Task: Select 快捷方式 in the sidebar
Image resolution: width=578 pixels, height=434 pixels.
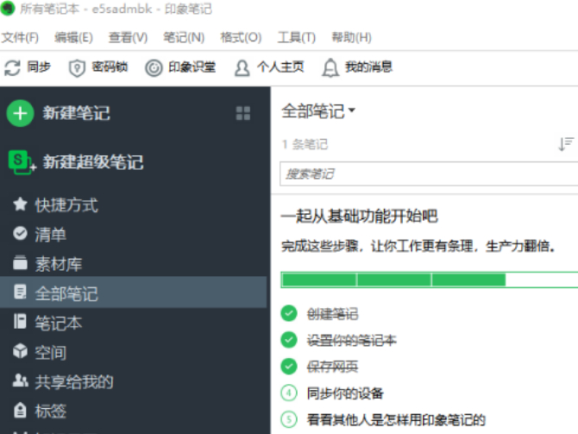Action: [66, 205]
